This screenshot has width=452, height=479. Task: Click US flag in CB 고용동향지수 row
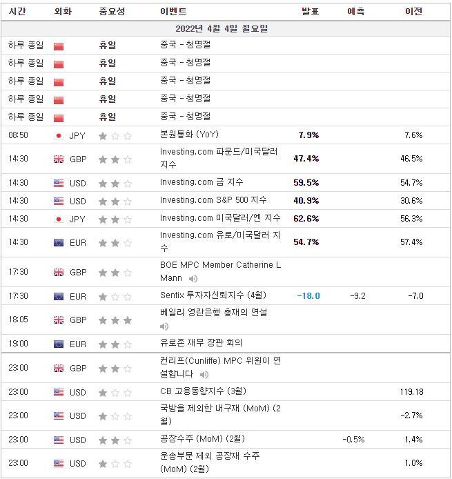tap(59, 392)
